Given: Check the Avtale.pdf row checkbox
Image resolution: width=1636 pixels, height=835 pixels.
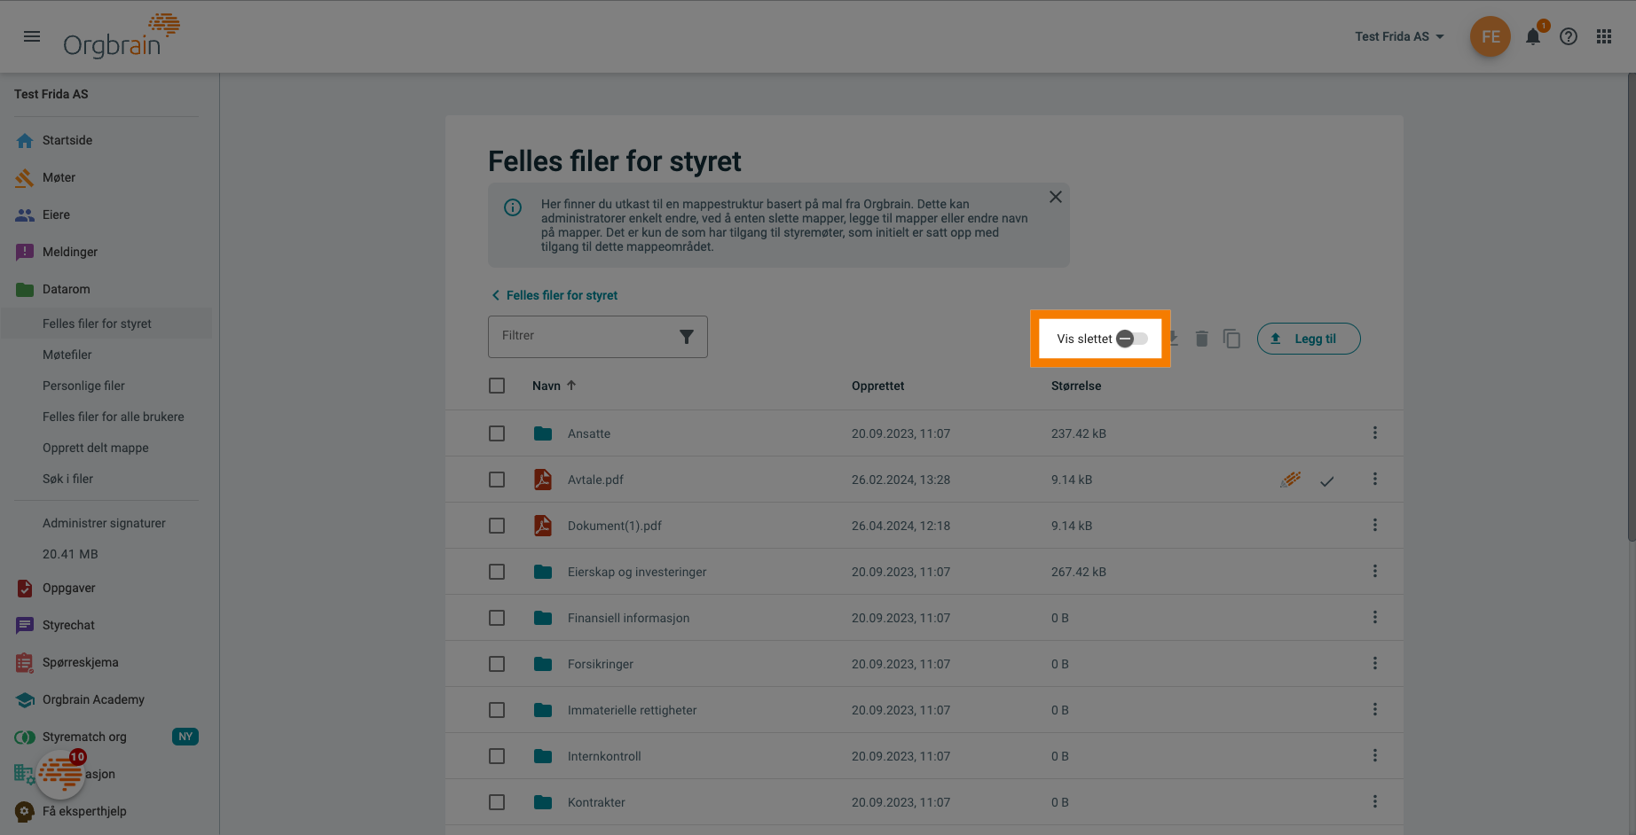Looking at the screenshot, I should pos(497,480).
